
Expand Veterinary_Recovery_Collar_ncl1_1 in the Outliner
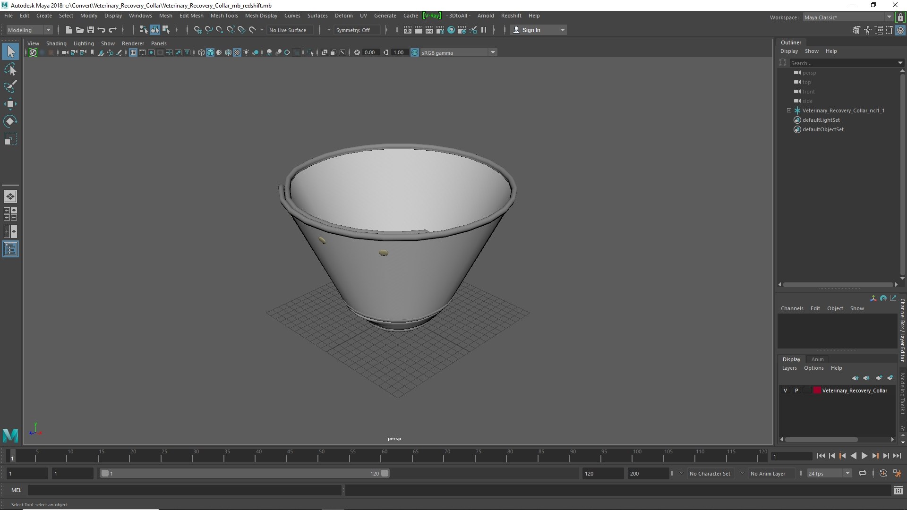[789, 110]
